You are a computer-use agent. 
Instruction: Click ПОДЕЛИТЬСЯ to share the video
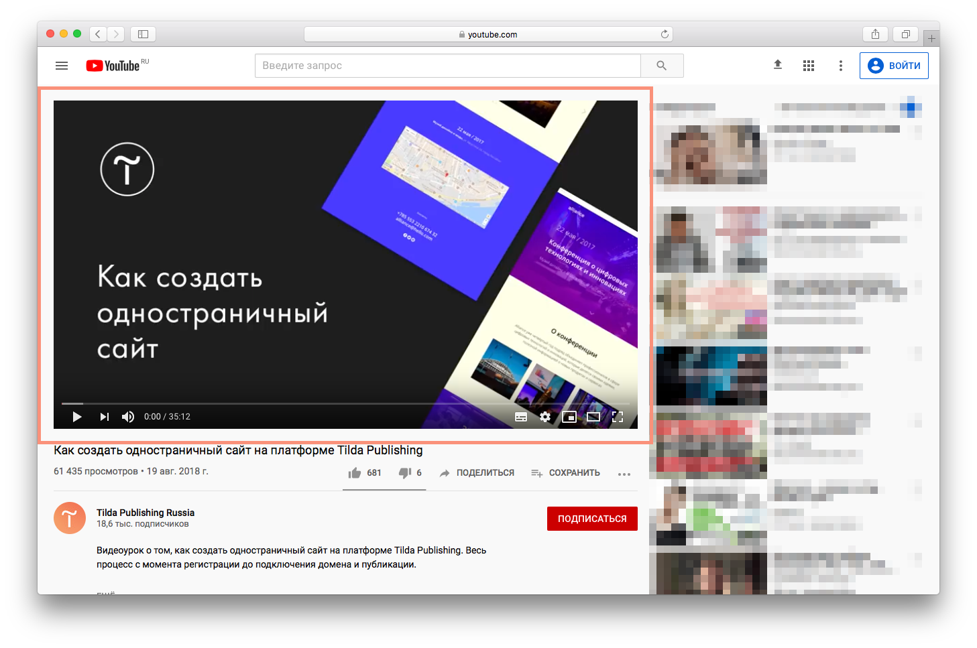(x=477, y=472)
